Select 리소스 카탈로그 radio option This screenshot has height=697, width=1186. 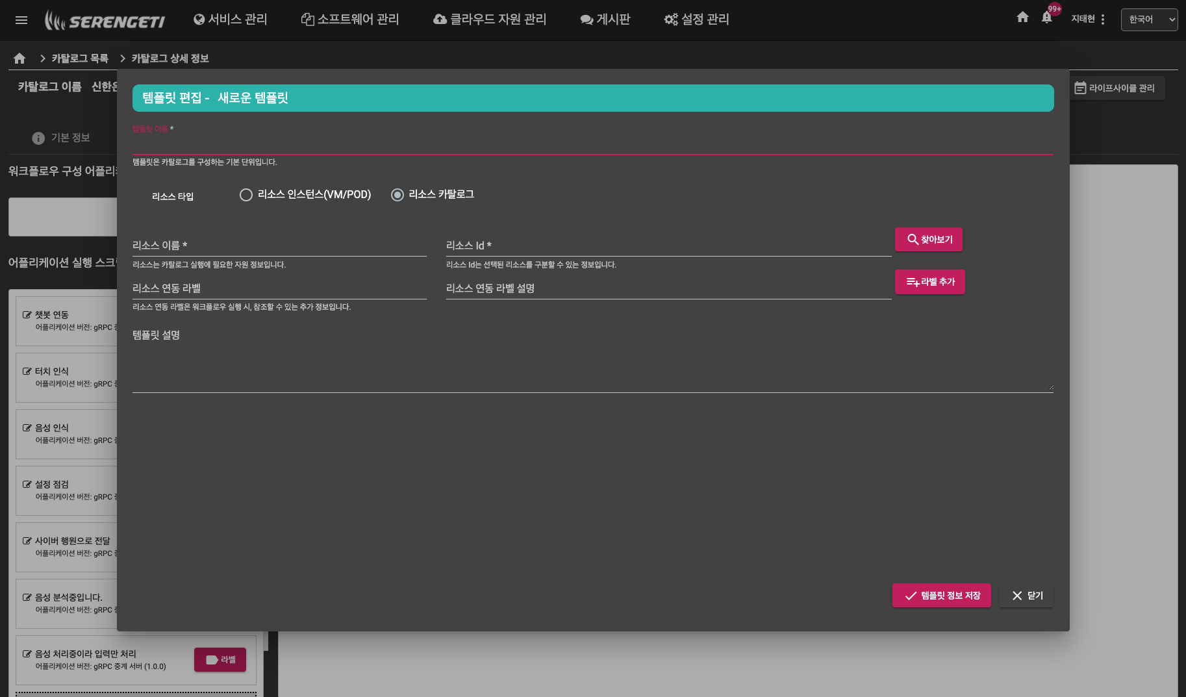click(x=397, y=195)
